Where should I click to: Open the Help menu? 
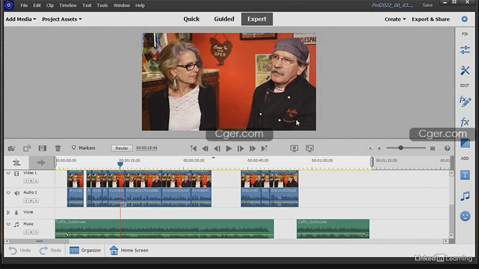140,5
